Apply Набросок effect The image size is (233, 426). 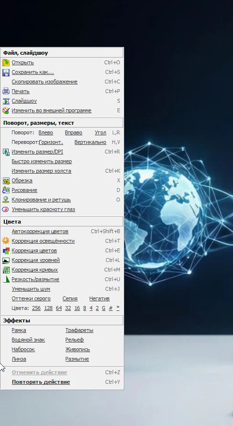pos(23,349)
